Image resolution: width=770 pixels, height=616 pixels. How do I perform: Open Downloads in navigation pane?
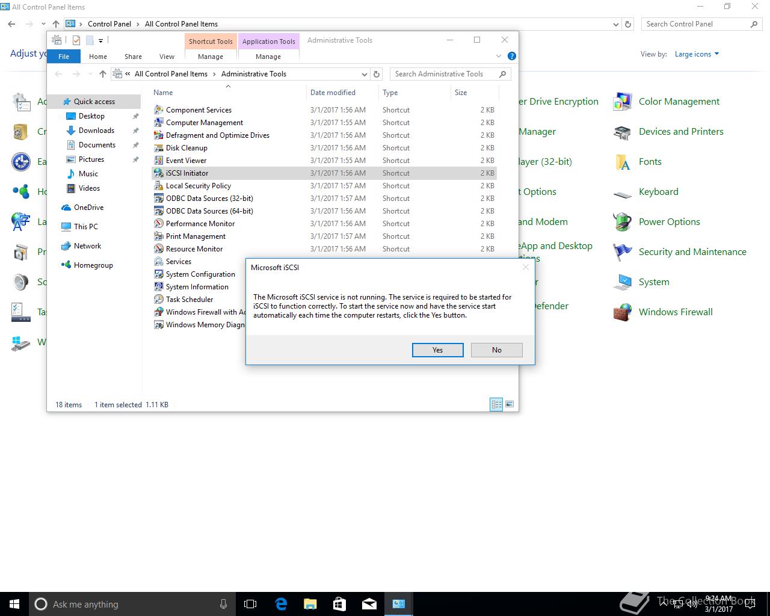point(96,131)
